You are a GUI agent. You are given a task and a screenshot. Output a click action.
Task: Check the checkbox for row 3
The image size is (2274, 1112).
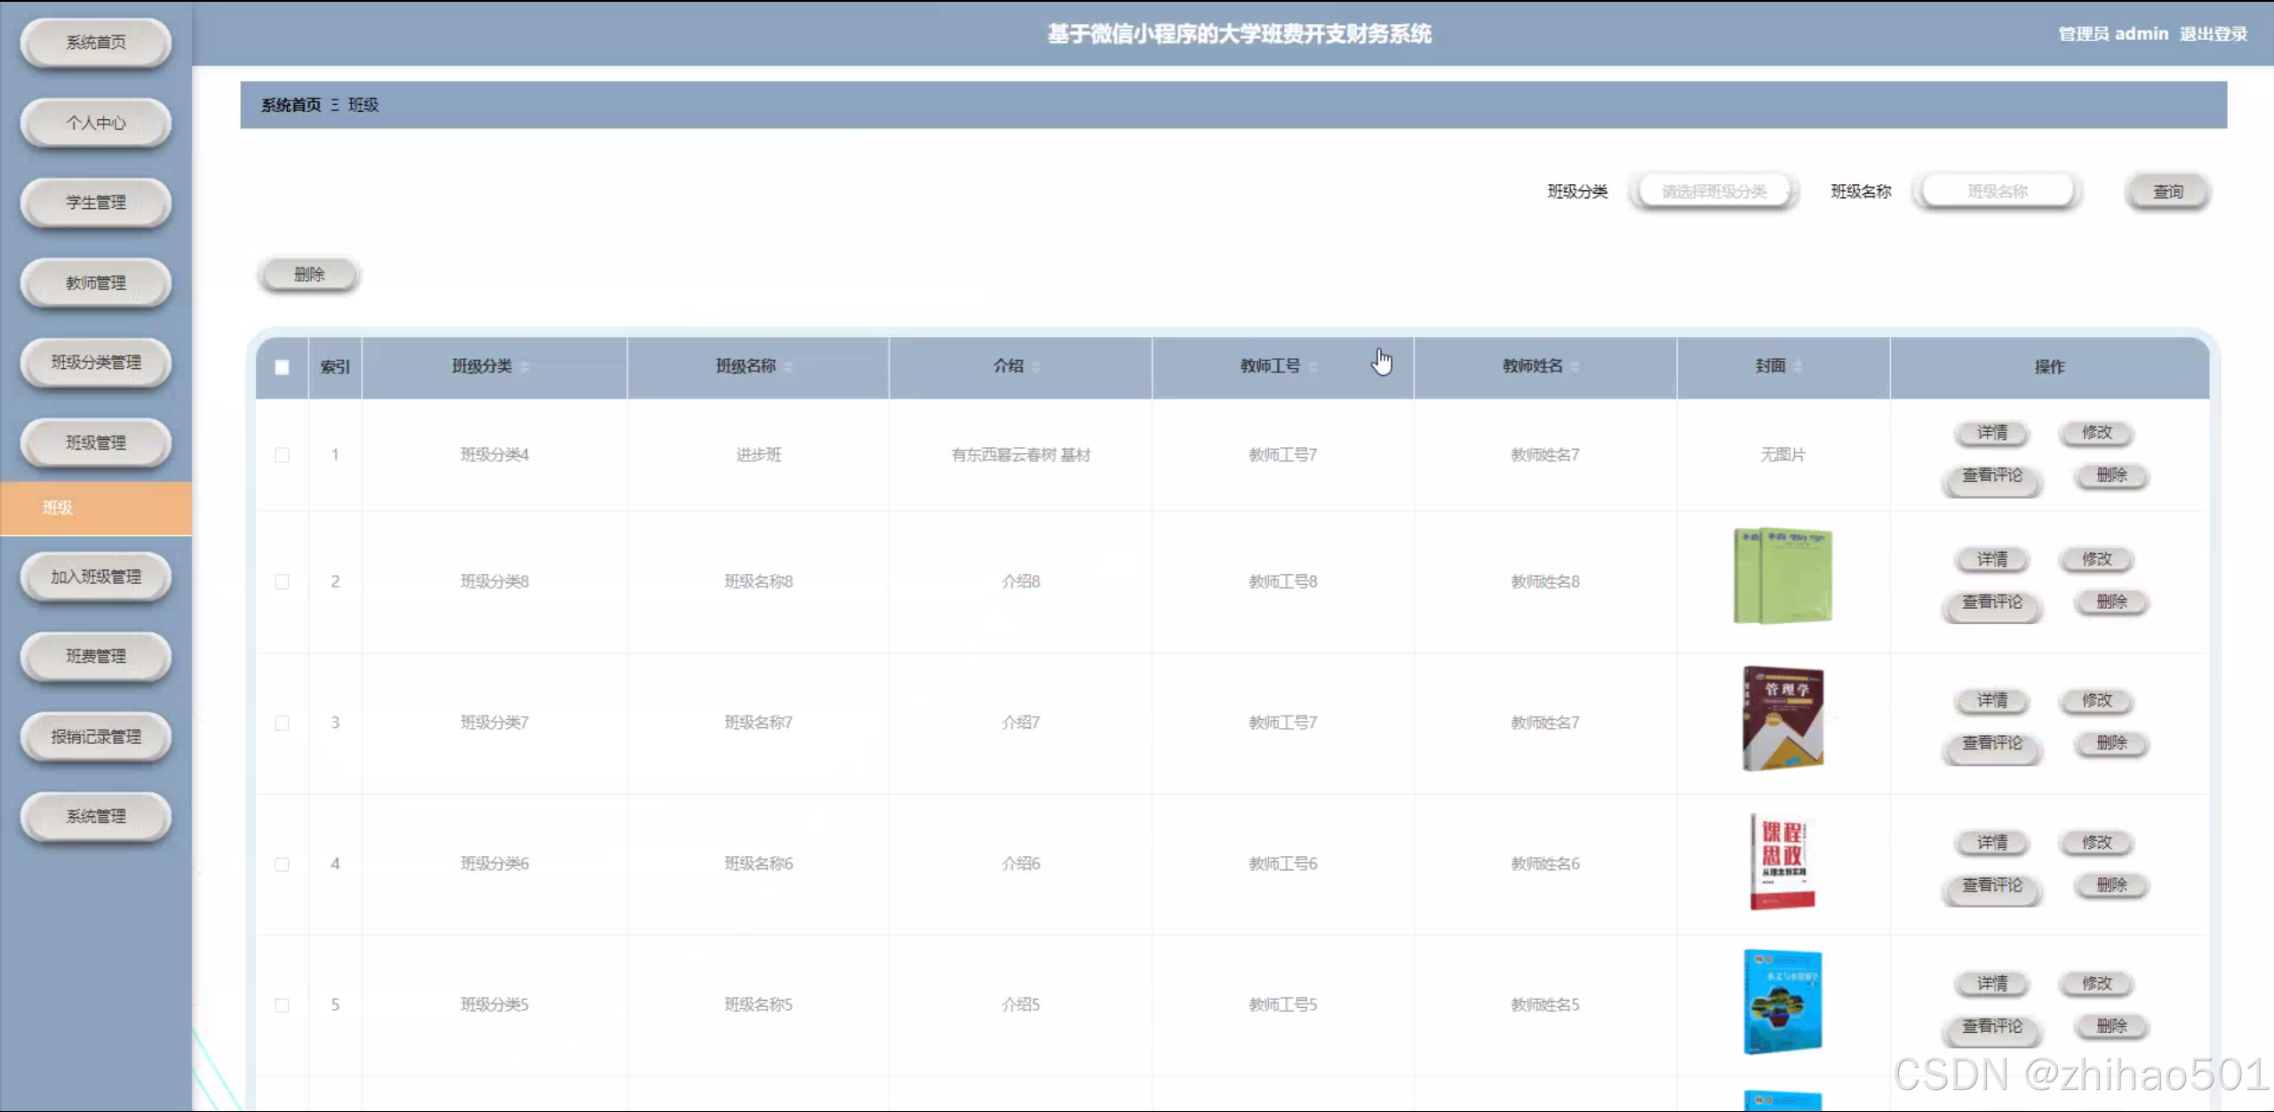click(x=282, y=723)
